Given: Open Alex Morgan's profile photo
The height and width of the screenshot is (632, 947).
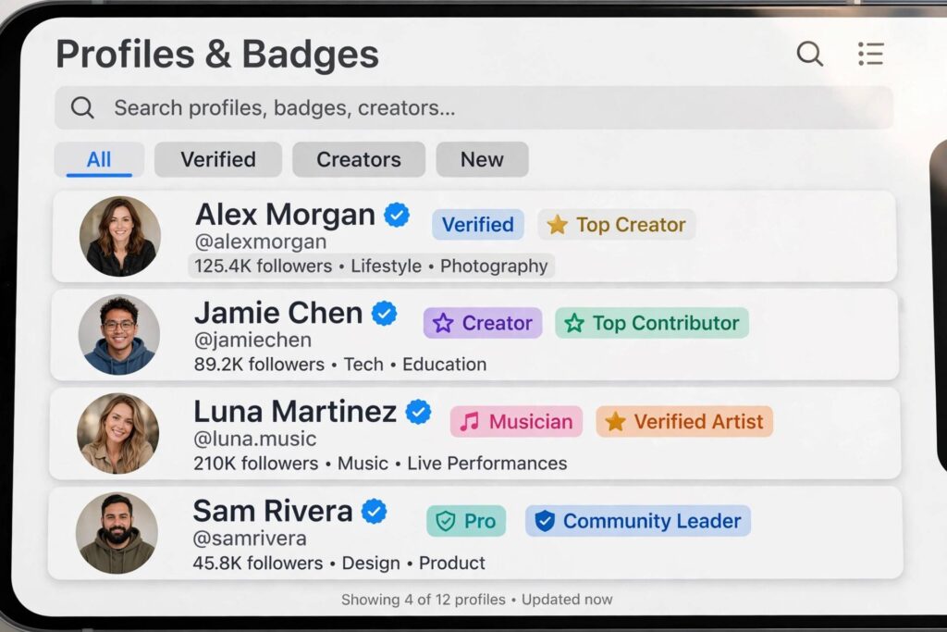Looking at the screenshot, I should click(x=120, y=236).
